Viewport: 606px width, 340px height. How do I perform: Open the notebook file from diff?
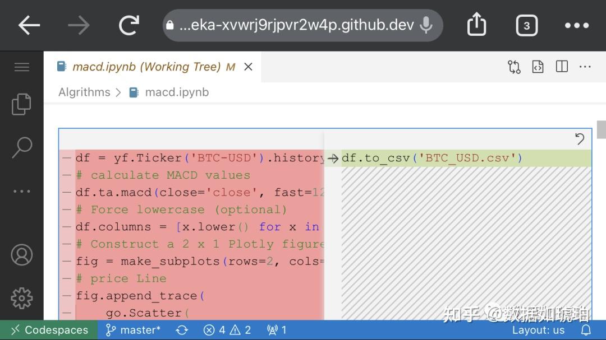538,67
